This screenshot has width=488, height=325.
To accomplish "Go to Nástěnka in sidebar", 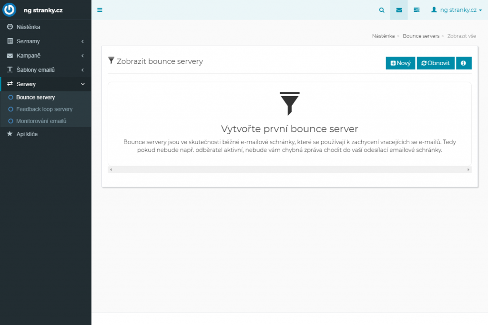I will click(x=28, y=27).
